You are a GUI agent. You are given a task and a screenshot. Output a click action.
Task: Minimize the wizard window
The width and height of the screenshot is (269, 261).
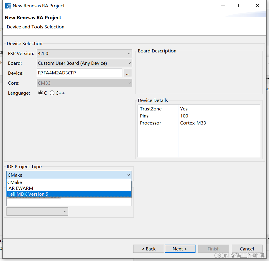click(x=223, y=6)
